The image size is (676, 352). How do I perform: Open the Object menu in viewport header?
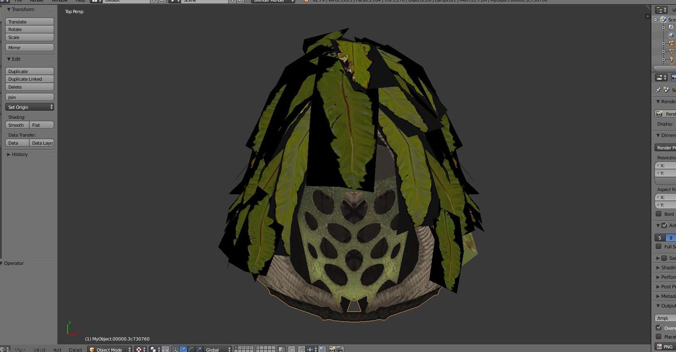(75, 350)
